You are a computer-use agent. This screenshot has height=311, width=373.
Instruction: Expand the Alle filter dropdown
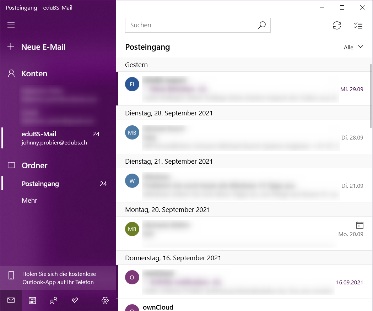(x=353, y=47)
